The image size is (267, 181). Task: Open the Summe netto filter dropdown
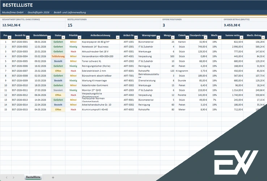[x=241, y=37]
